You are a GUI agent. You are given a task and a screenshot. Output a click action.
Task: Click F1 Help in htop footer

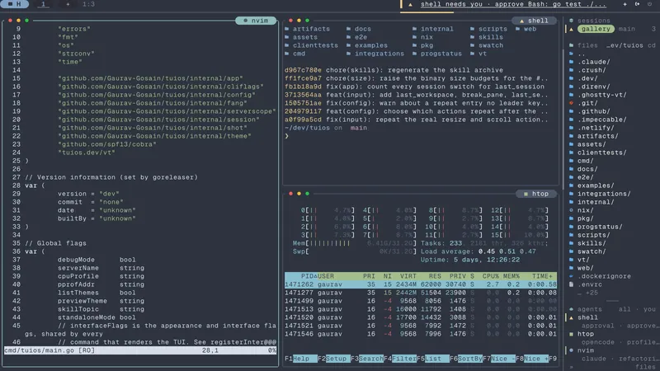(301, 359)
